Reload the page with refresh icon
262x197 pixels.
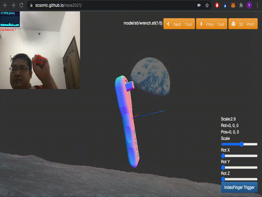22,5
